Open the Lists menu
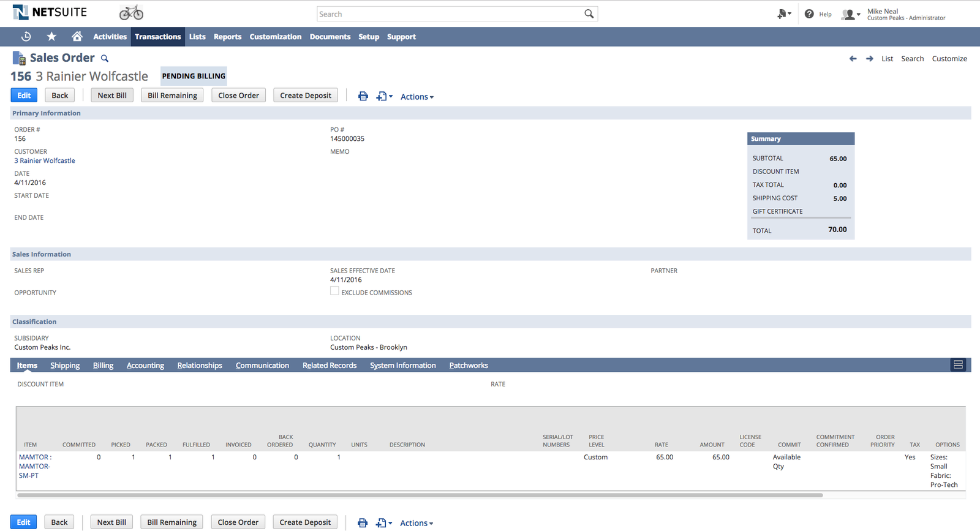The width and height of the screenshot is (980, 531). [197, 37]
